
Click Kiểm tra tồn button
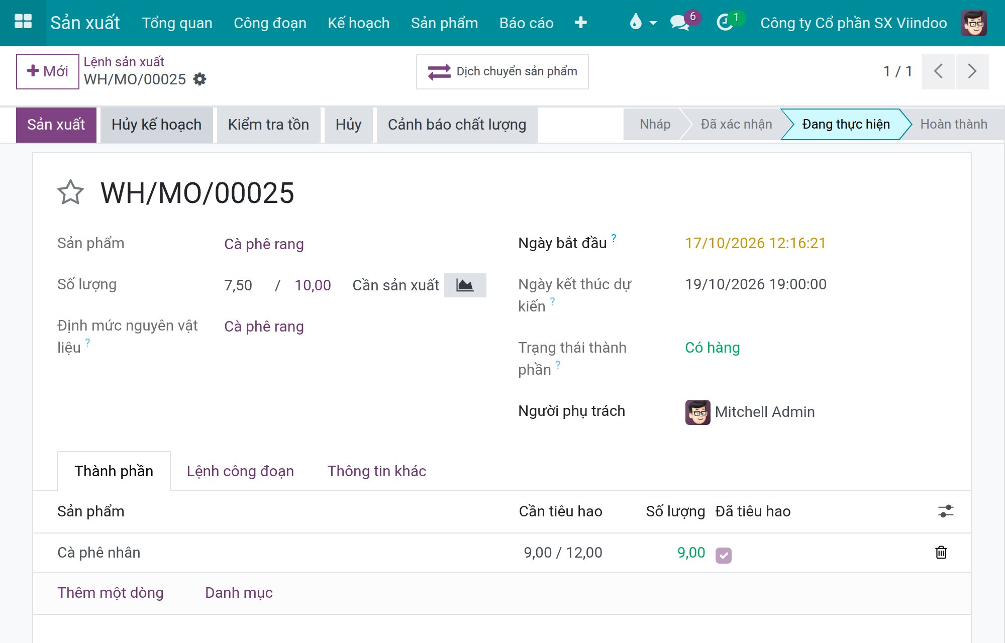coord(268,125)
